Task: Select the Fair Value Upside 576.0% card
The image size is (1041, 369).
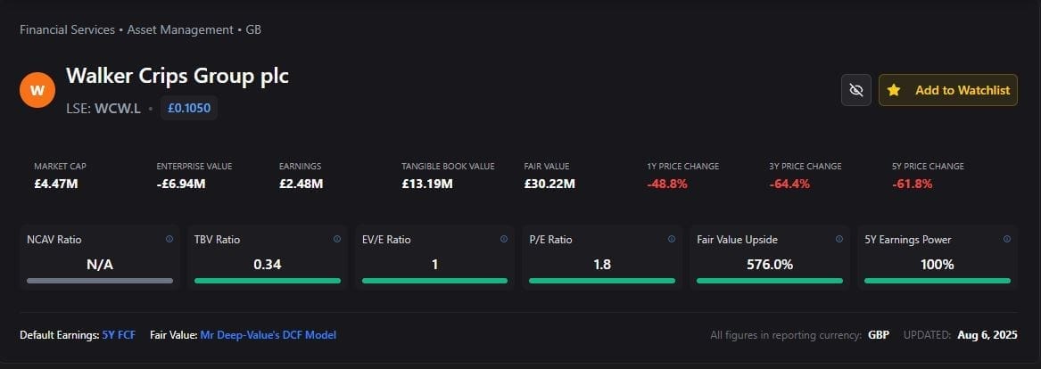Action: click(x=770, y=258)
